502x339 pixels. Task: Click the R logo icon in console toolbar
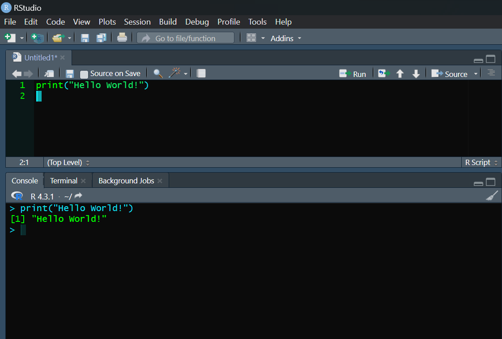[x=17, y=196]
